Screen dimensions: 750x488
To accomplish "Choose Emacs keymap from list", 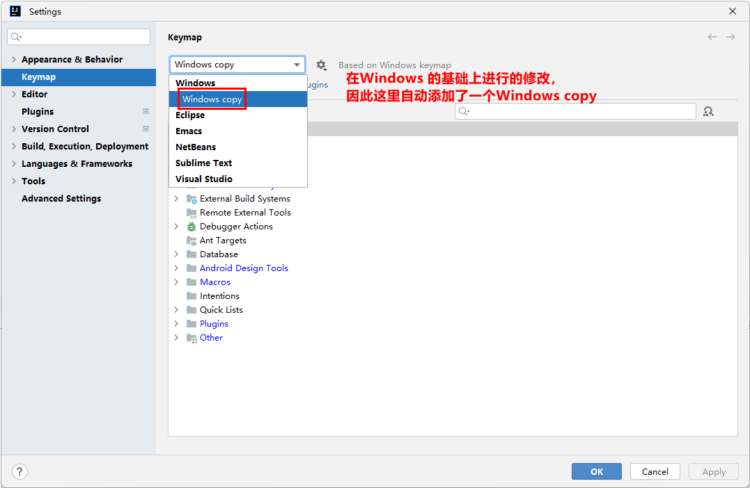I will (237, 131).
